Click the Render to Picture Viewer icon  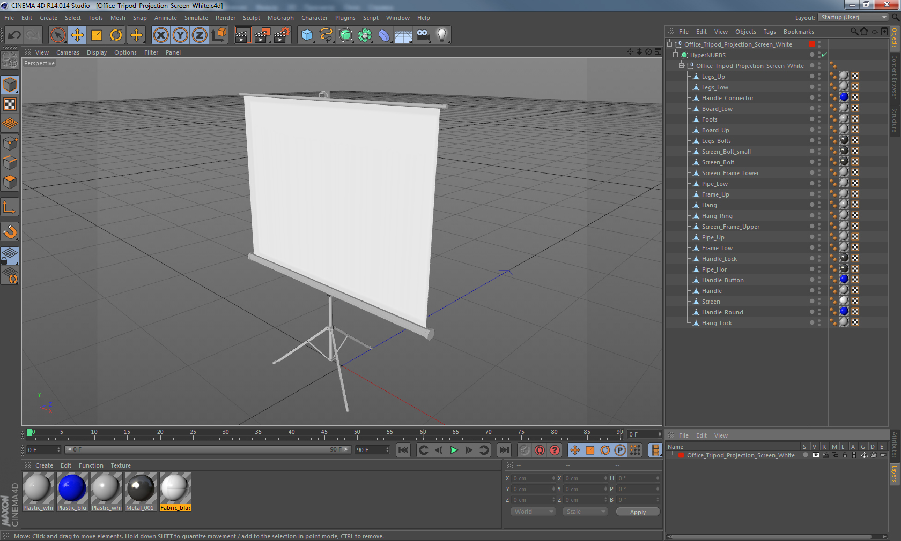tap(262, 35)
